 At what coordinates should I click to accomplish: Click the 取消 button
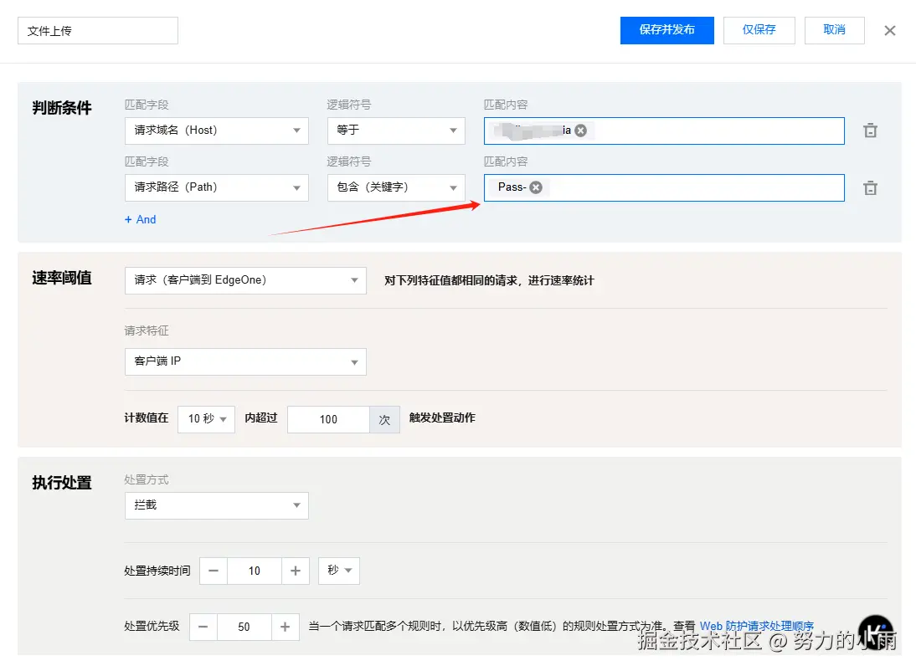[x=834, y=30]
